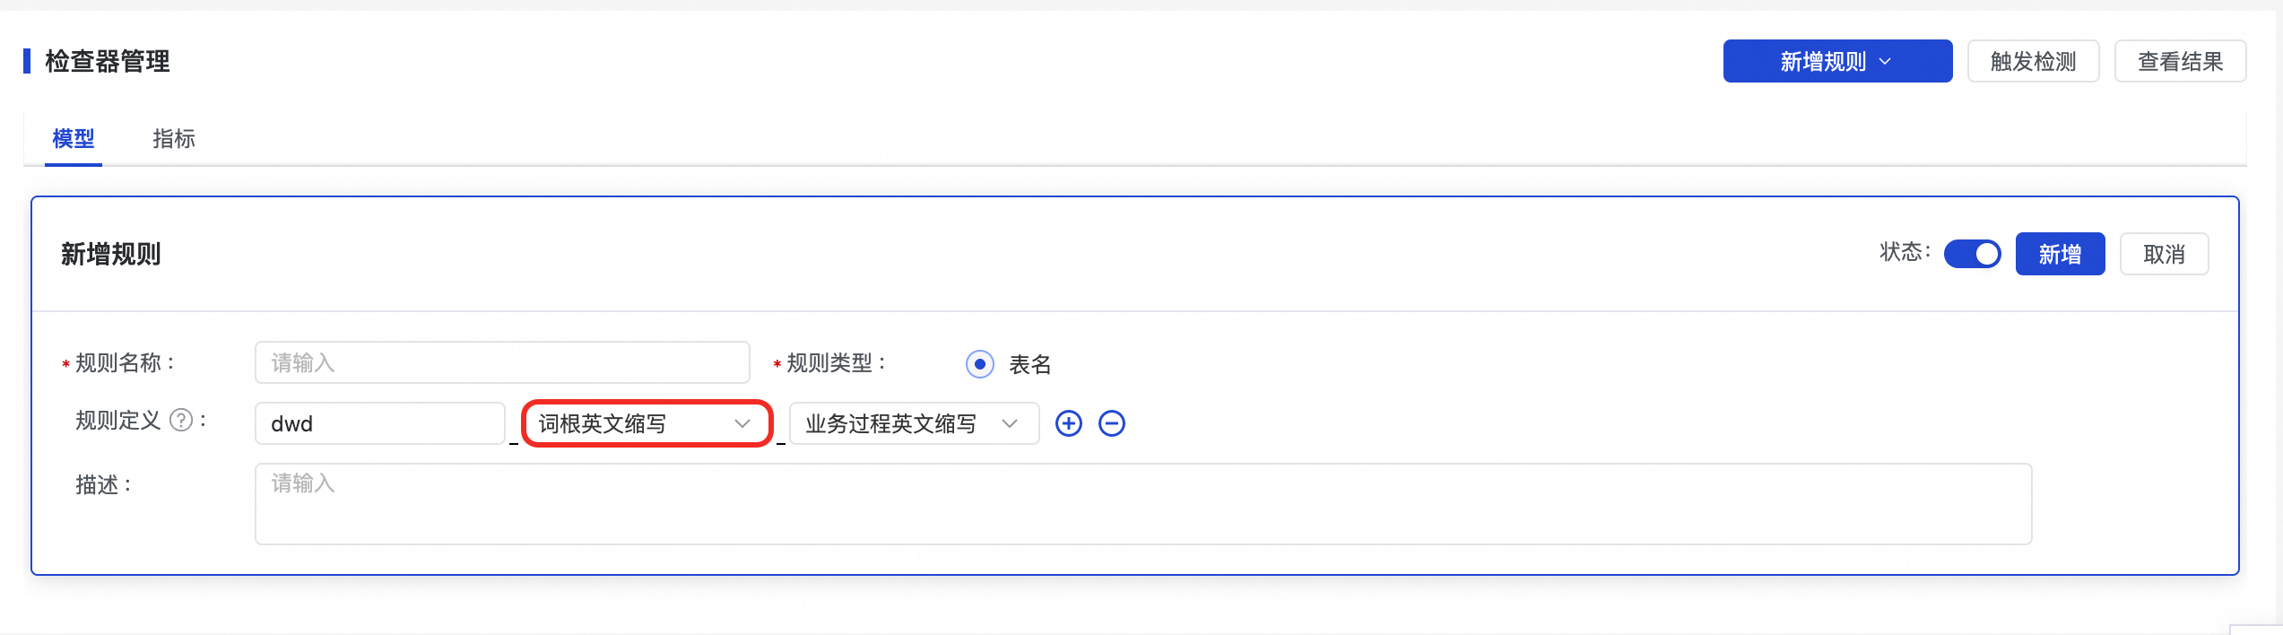Click the dwd prefix input field

380,423
